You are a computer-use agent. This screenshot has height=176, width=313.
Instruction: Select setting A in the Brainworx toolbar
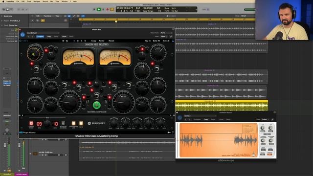point(74,41)
